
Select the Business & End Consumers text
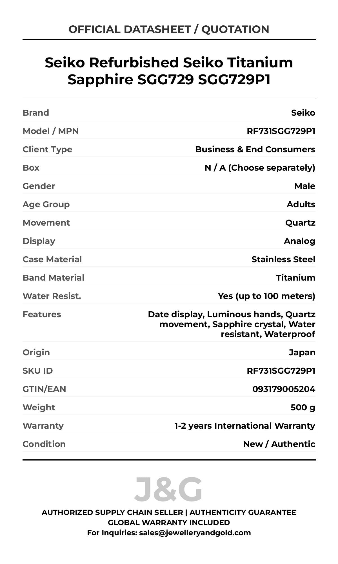click(255, 149)
